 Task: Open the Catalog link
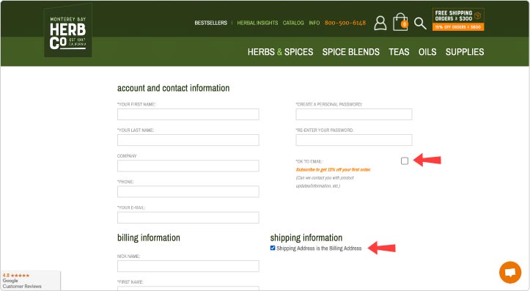293,23
